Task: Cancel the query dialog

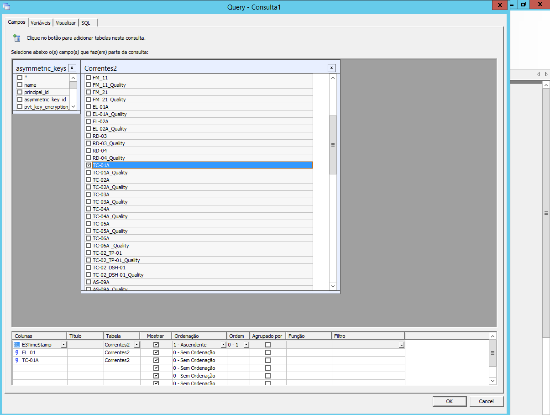Action: [487, 401]
